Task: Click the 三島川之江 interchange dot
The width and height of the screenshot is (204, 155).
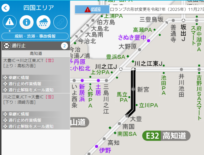Action: pyautogui.click(x=107, y=81)
